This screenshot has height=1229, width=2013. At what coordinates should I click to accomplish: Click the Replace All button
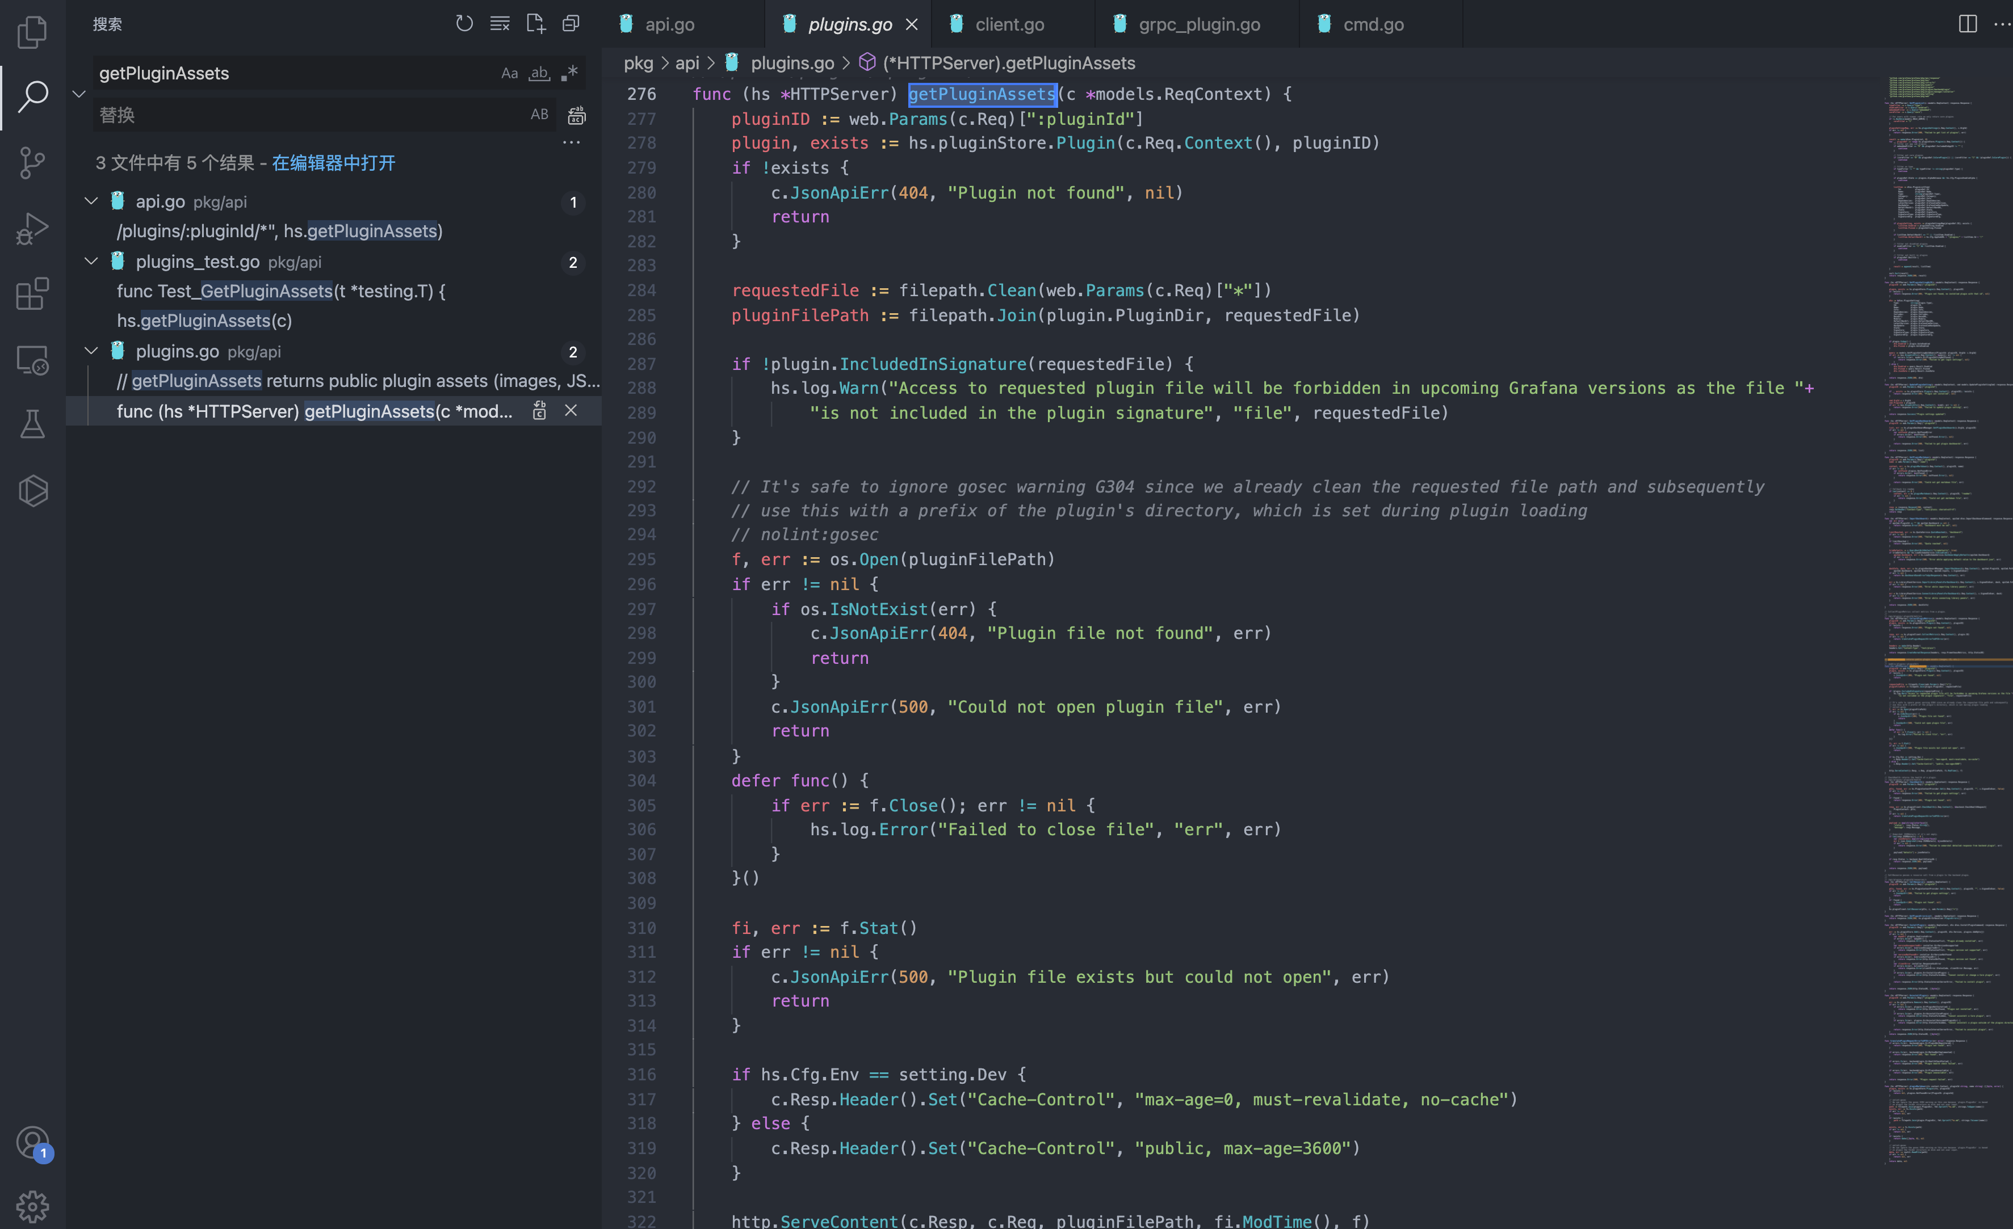(x=577, y=115)
